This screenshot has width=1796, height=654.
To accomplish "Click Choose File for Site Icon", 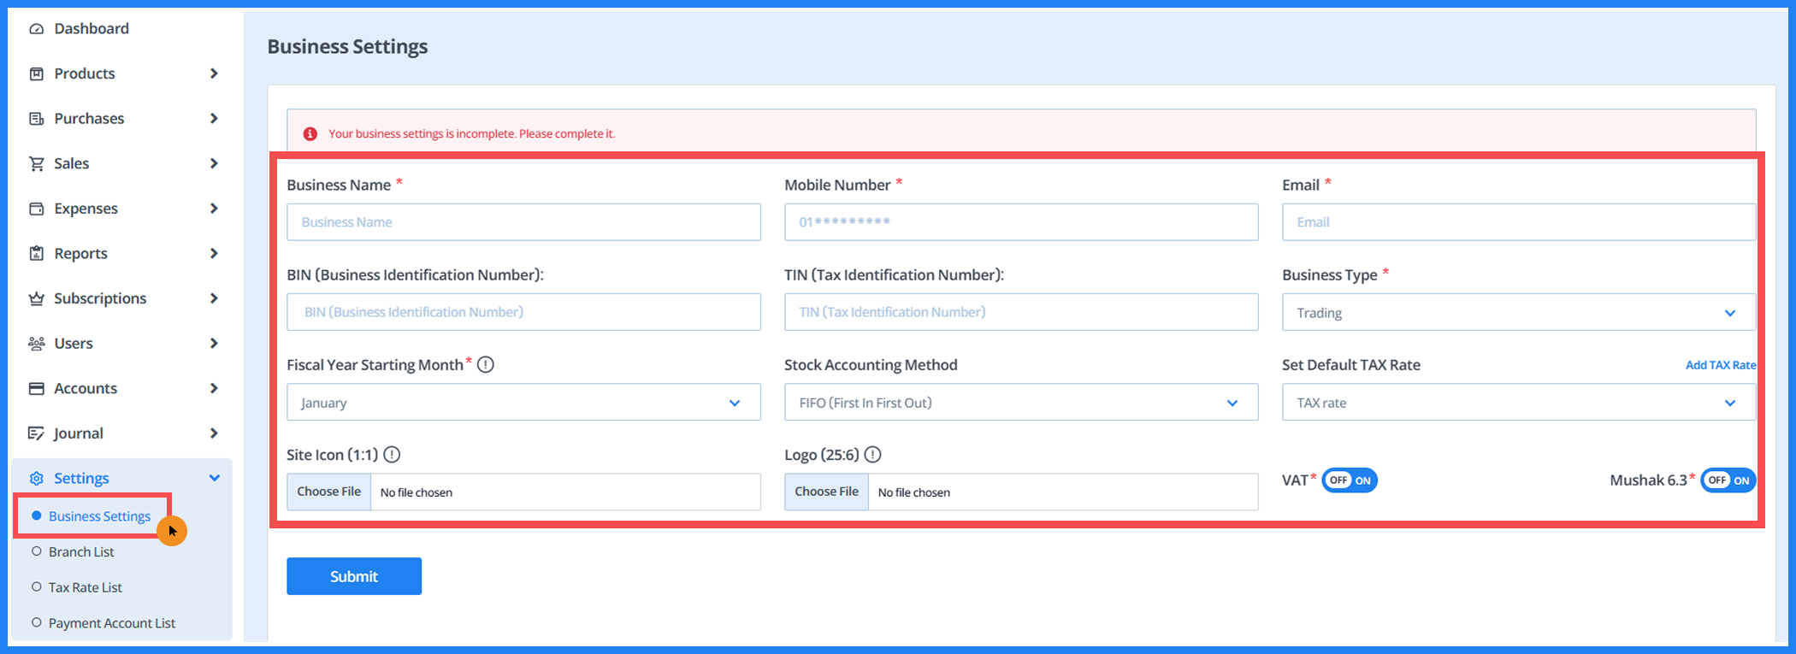I will [329, 492].
